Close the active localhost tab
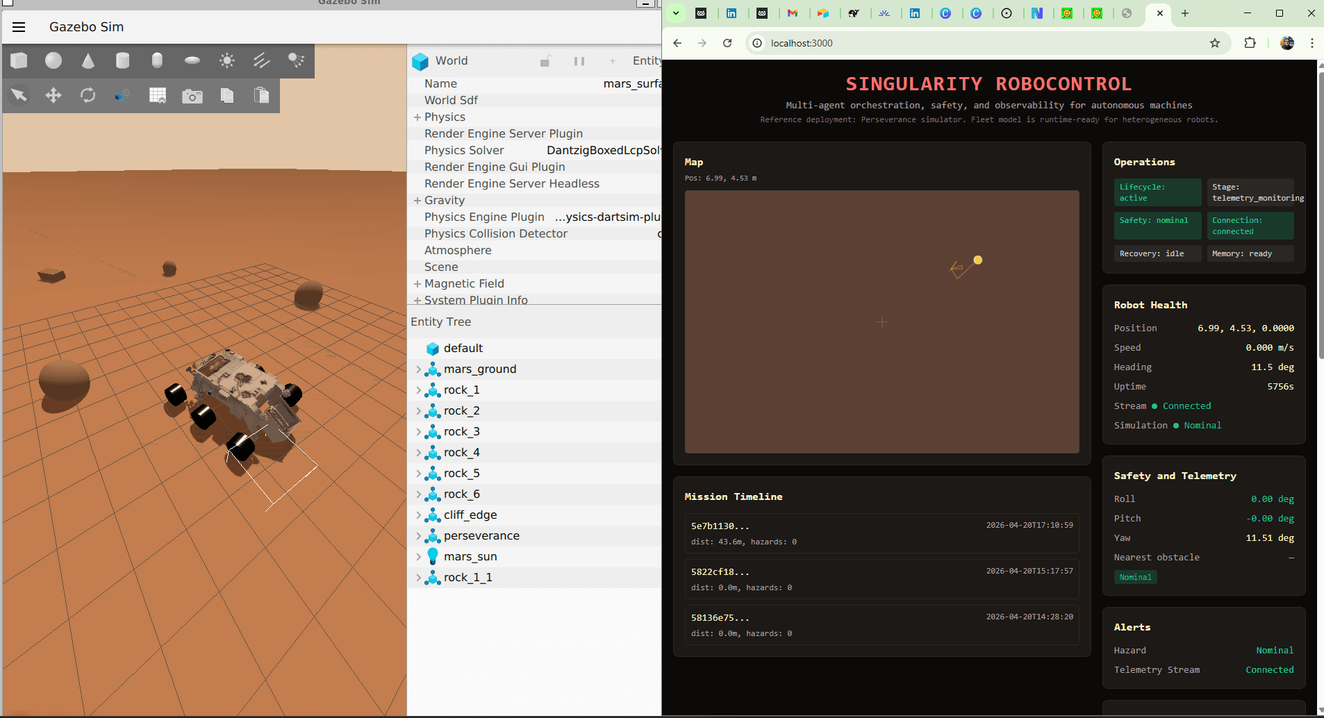 click(x=1159, y=13)
